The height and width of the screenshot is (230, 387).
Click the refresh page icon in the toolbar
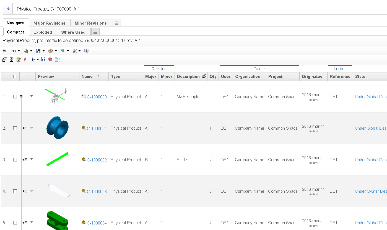point(12,59)
